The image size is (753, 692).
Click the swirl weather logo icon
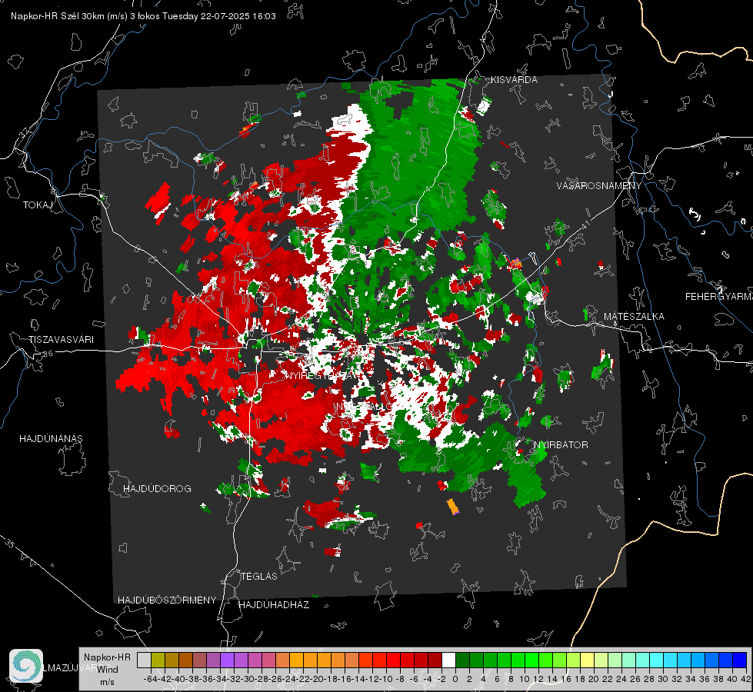(x=26, y=666)
